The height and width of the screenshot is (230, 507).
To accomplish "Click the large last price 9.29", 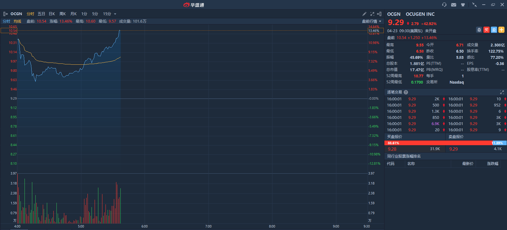I will click(x=396, y=23).
